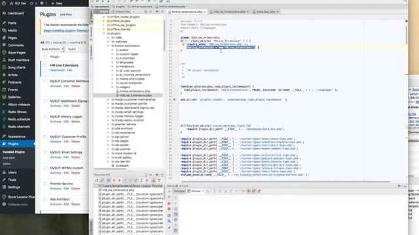Open Events in WordPress sidebar
419x235 pixels.
tap(13, 90)
